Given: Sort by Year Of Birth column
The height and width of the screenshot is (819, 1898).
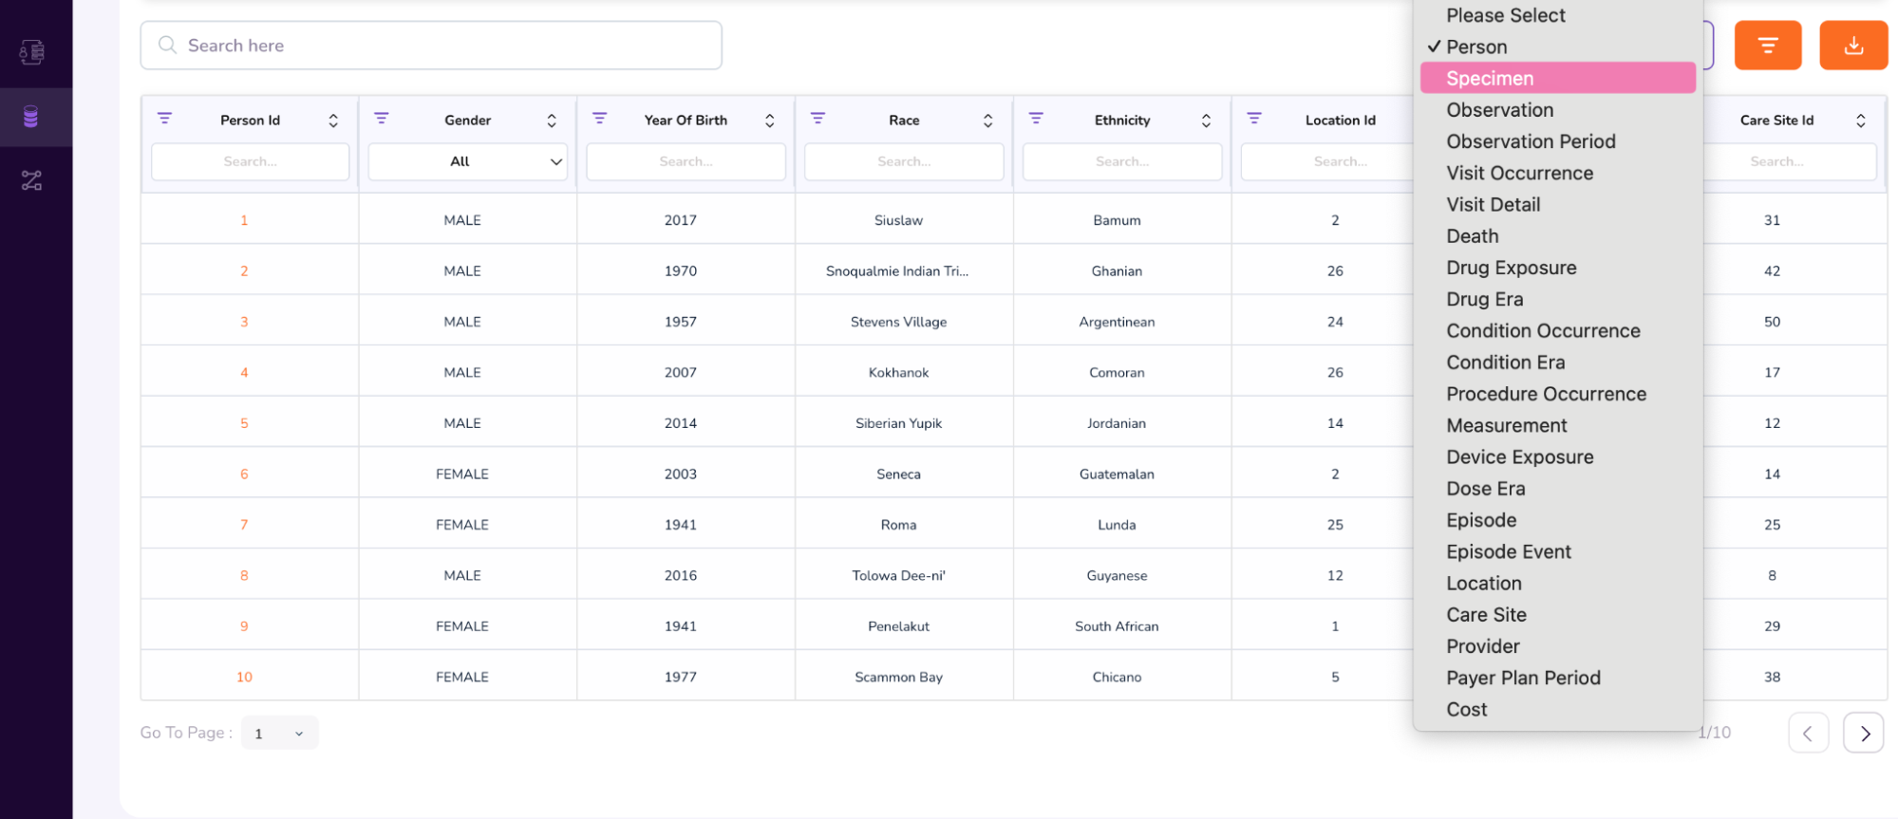Looking at the screenshot, I should tap(769, 121).
